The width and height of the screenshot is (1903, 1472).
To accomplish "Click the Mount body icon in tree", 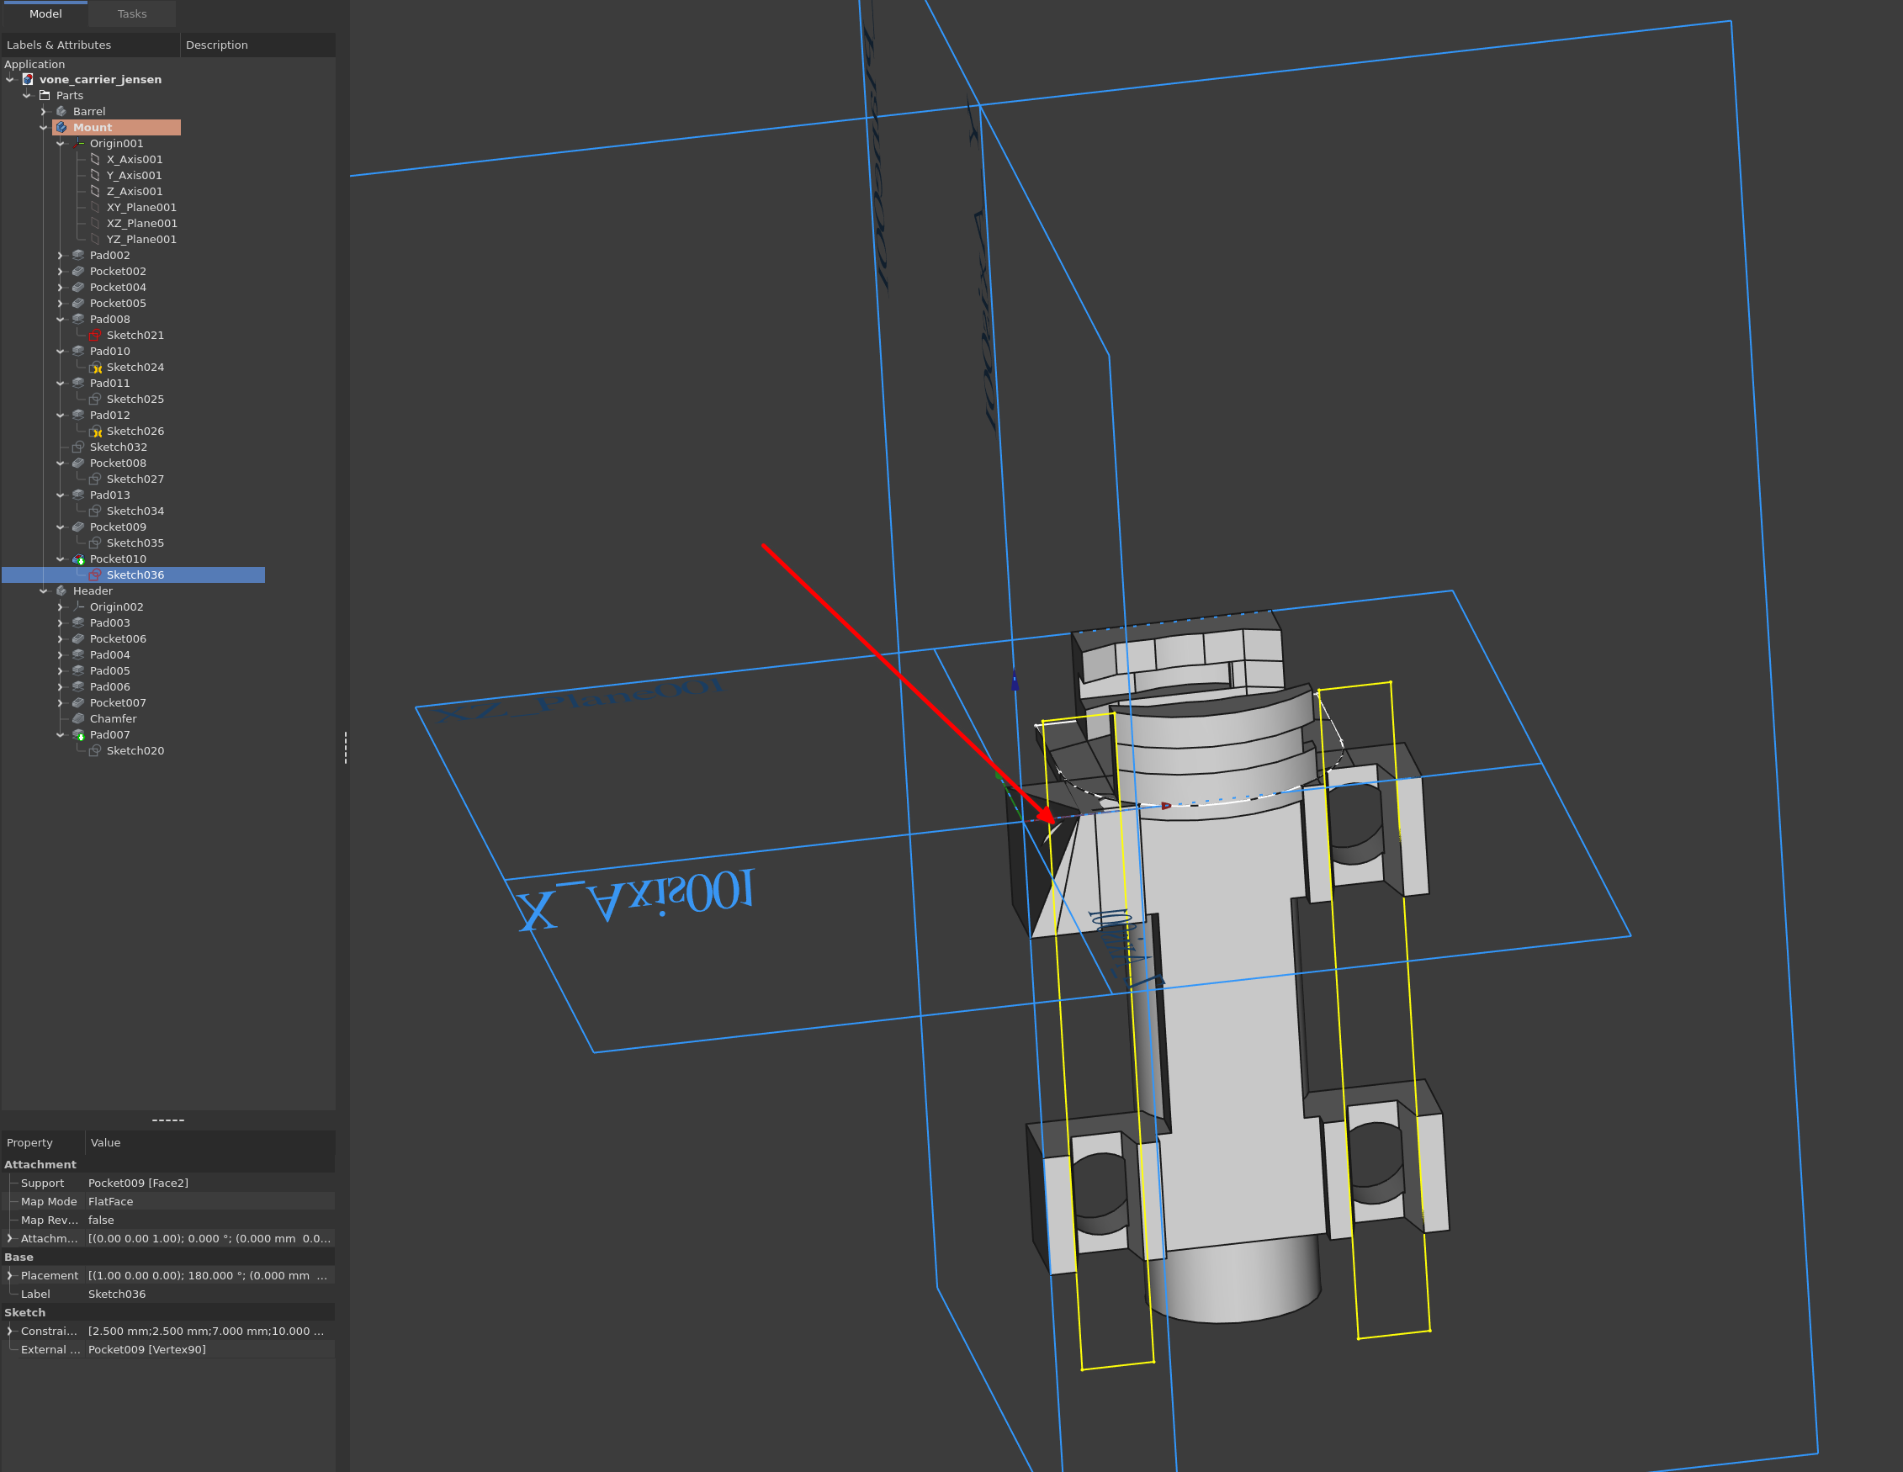I will tap(62, 127).
